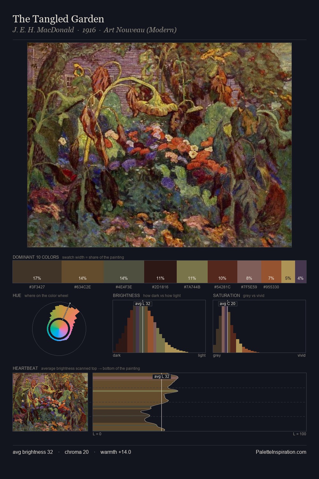Click the 5% tan swatch
Viewport: 319px width, 479px height.
coord(288,272)
